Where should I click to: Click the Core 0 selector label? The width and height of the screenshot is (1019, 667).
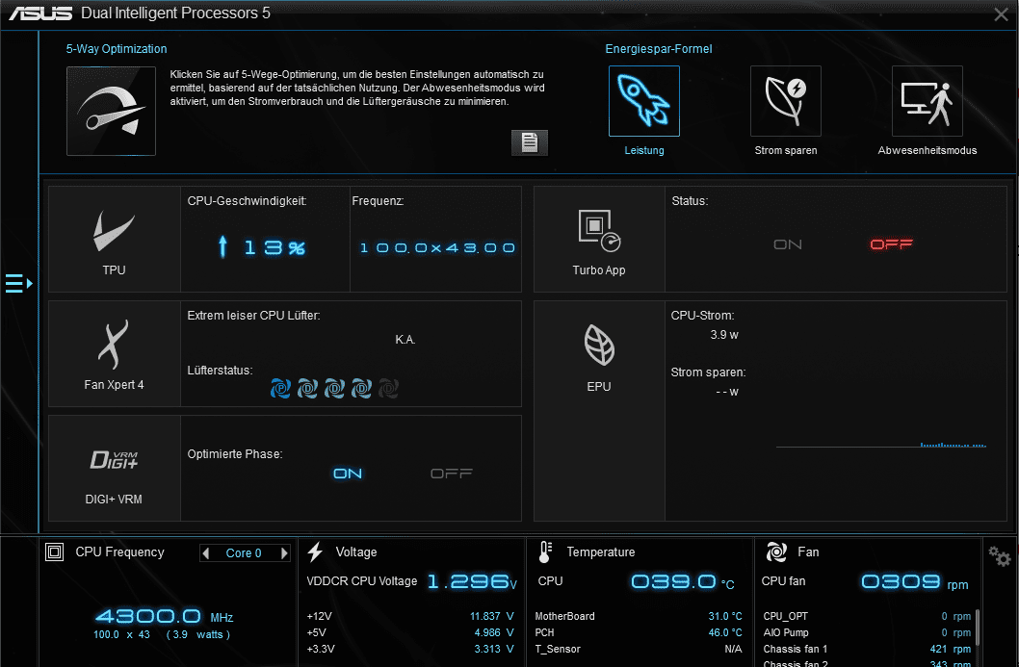pyautogui.click(x=244, y=553)
